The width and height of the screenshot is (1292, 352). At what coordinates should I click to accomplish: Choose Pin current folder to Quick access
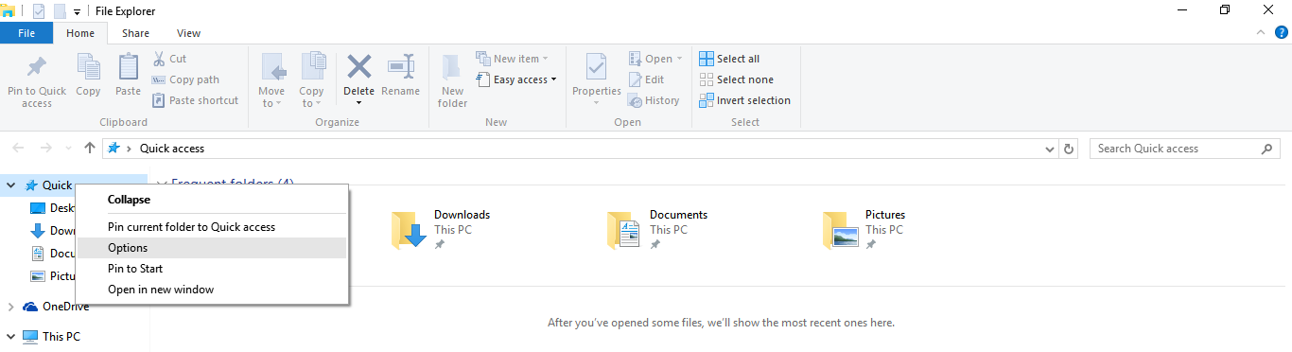click(213, 227)
